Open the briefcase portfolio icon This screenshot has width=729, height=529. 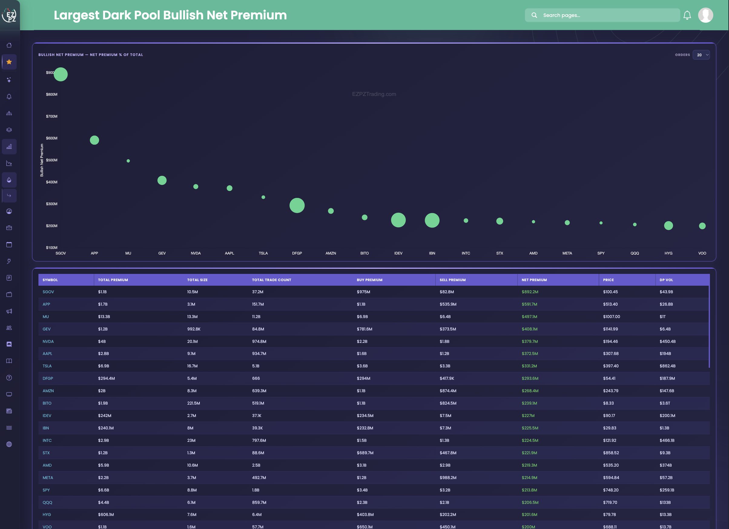(9, 228)
